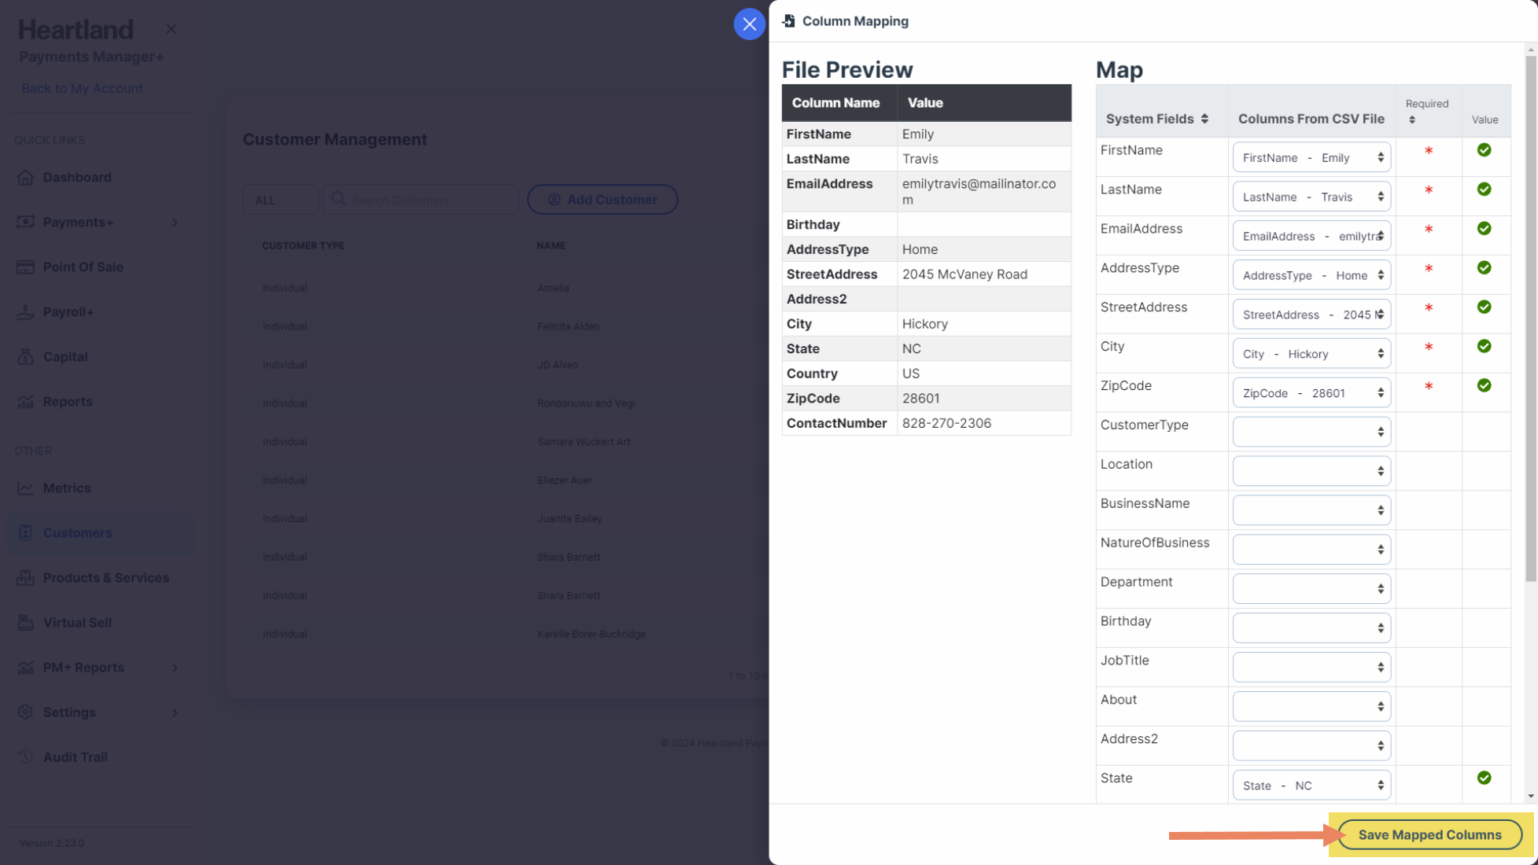
Task: Click the Add Customer button
Action: pyautogui.click(x=603, y=200)
